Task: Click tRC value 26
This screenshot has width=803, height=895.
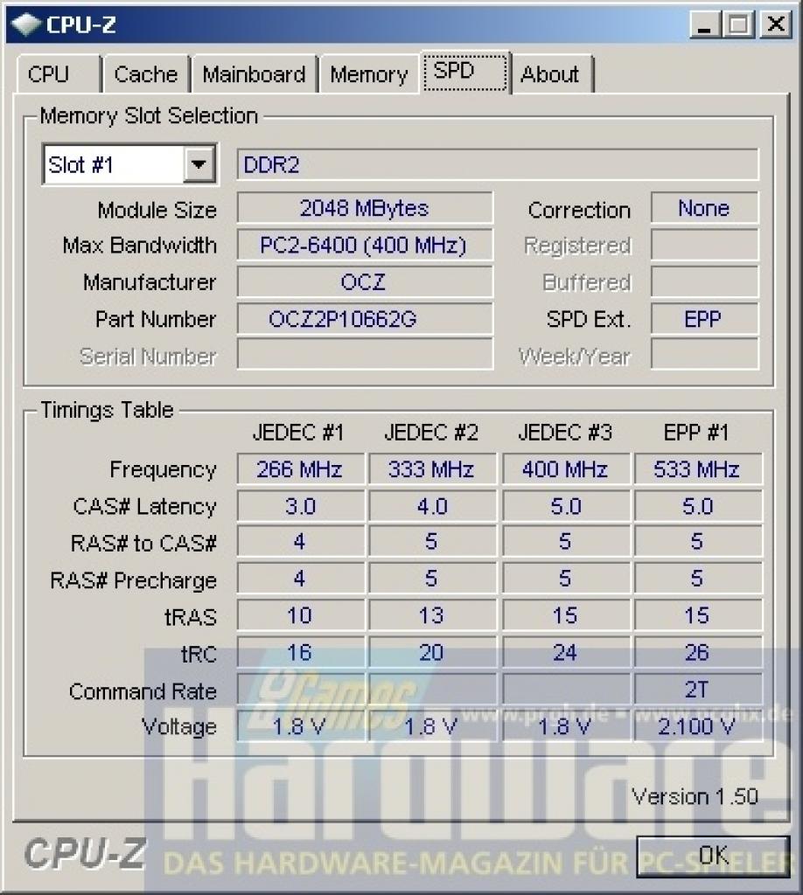Action: point(698,652)
